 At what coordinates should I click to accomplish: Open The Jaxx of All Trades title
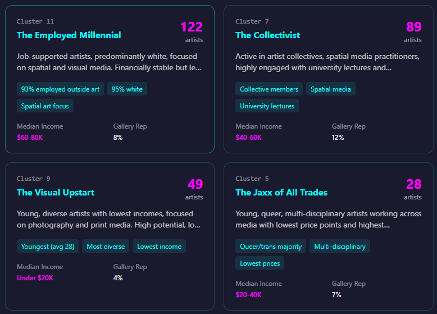pos(281,193)
